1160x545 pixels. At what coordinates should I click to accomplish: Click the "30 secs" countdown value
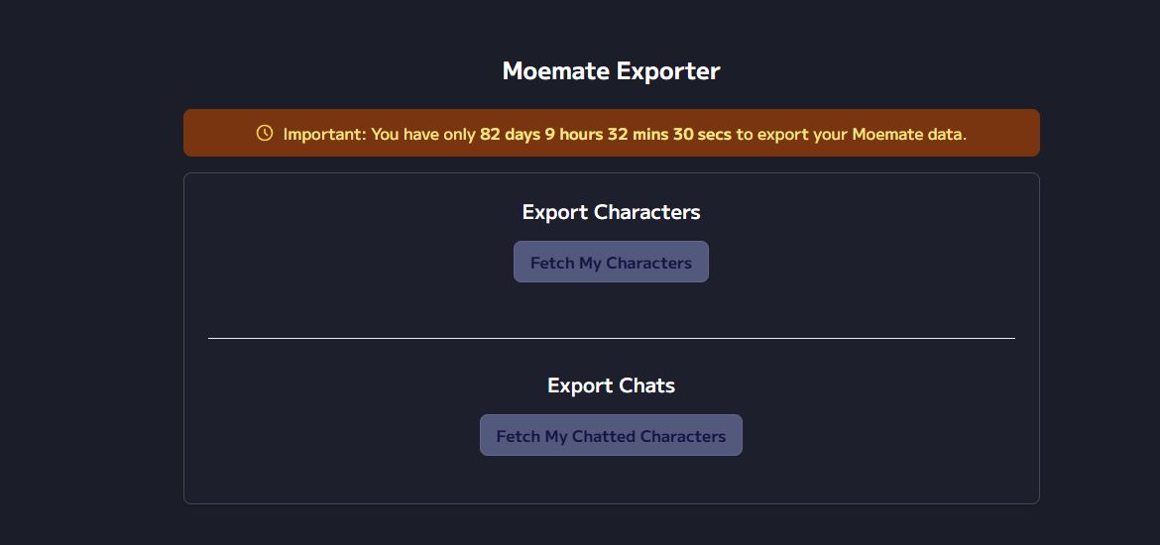(x=702, y=135)
